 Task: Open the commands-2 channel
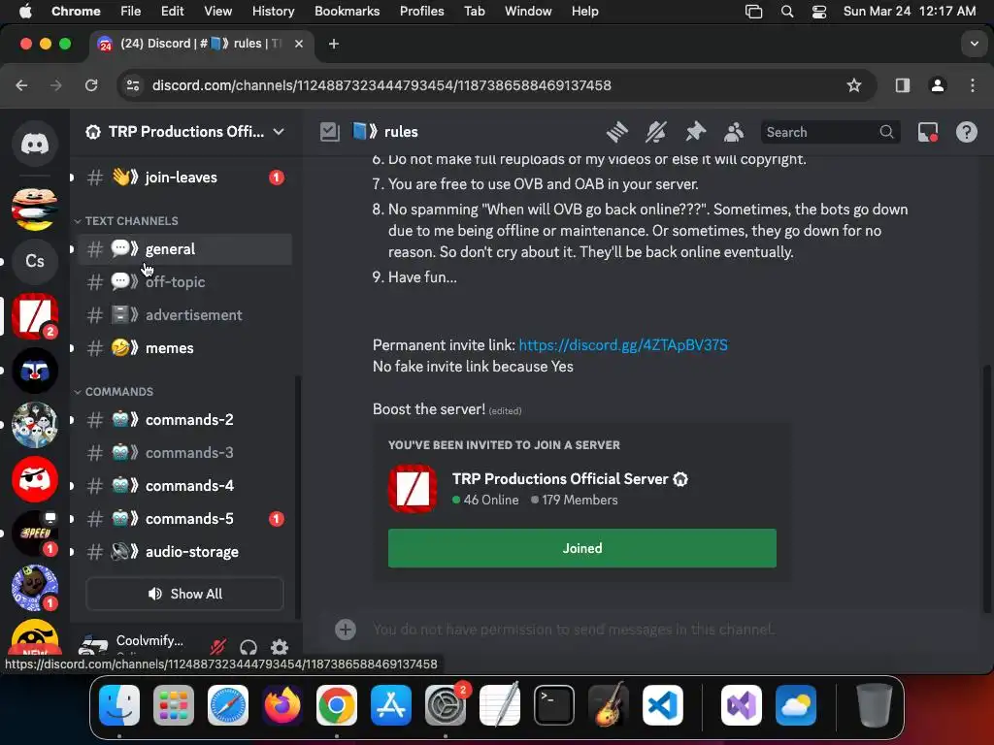184,419
